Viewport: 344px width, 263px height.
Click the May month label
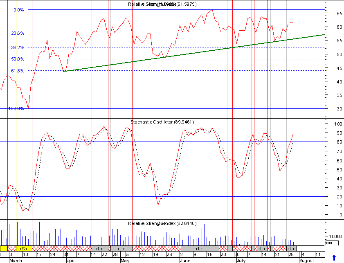pyautogui.click(x=125, y=261)
